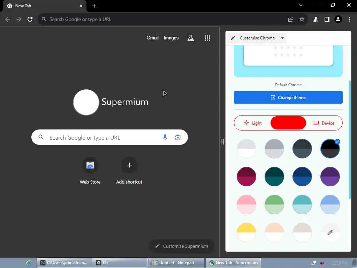Pick custom colour with eyedropper
Screen dimensions: 357x268
click(330, 232)
